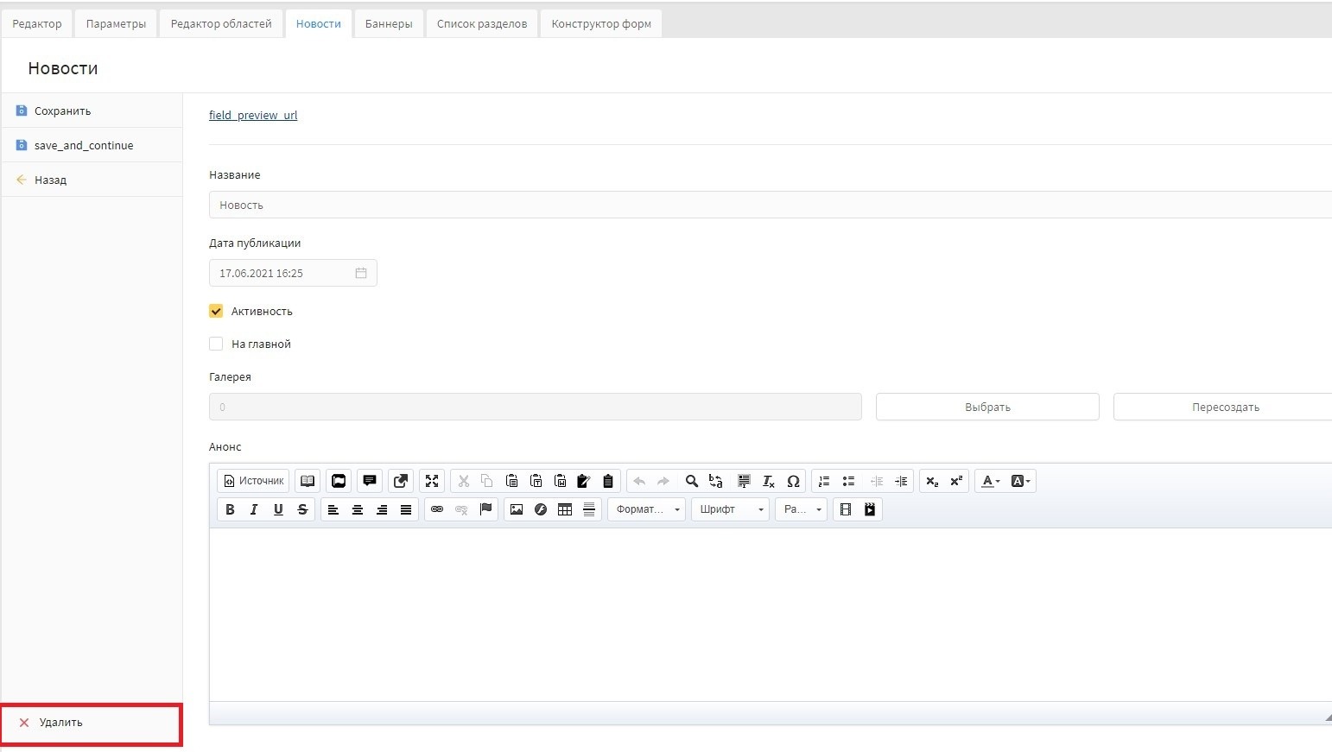
Task: Open the field_preview_url link
Action: pyautogui.click(x=253, y=115)
